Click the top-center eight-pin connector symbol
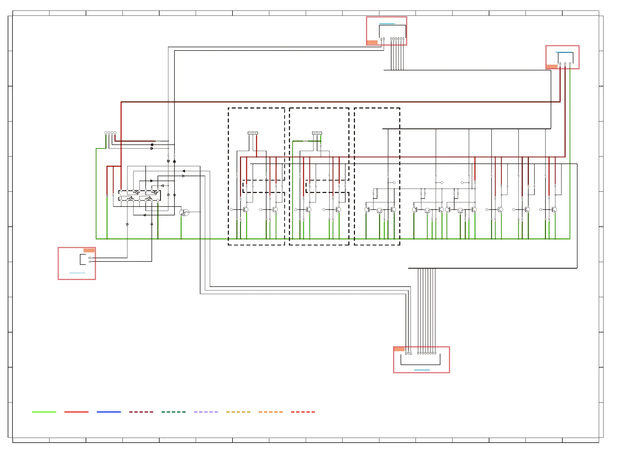Viewport: 627px width, 465px height. pos(393,32)
